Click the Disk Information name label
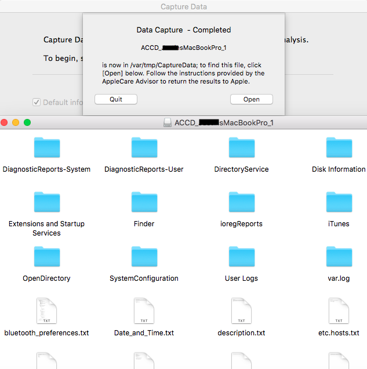The width and height of the screenshot is (367, 369). point(339,169)
